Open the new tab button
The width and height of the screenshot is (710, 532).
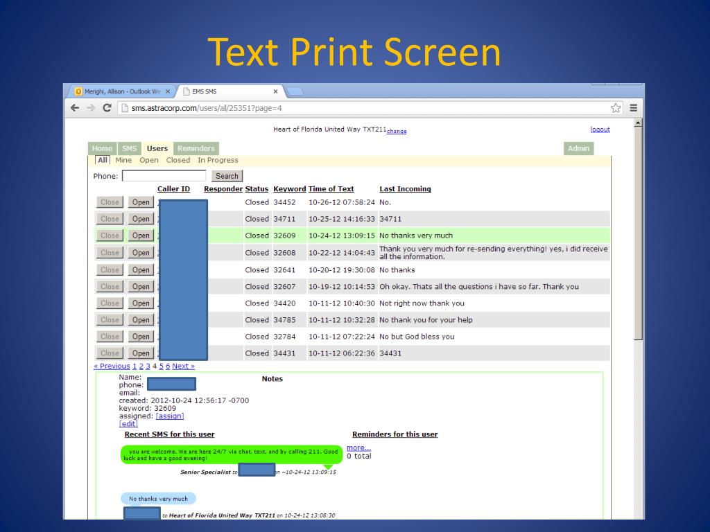click(x=295, y=91)
